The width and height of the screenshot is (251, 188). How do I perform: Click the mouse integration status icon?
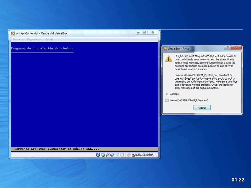pyautogui.click(x=129, y=155)
